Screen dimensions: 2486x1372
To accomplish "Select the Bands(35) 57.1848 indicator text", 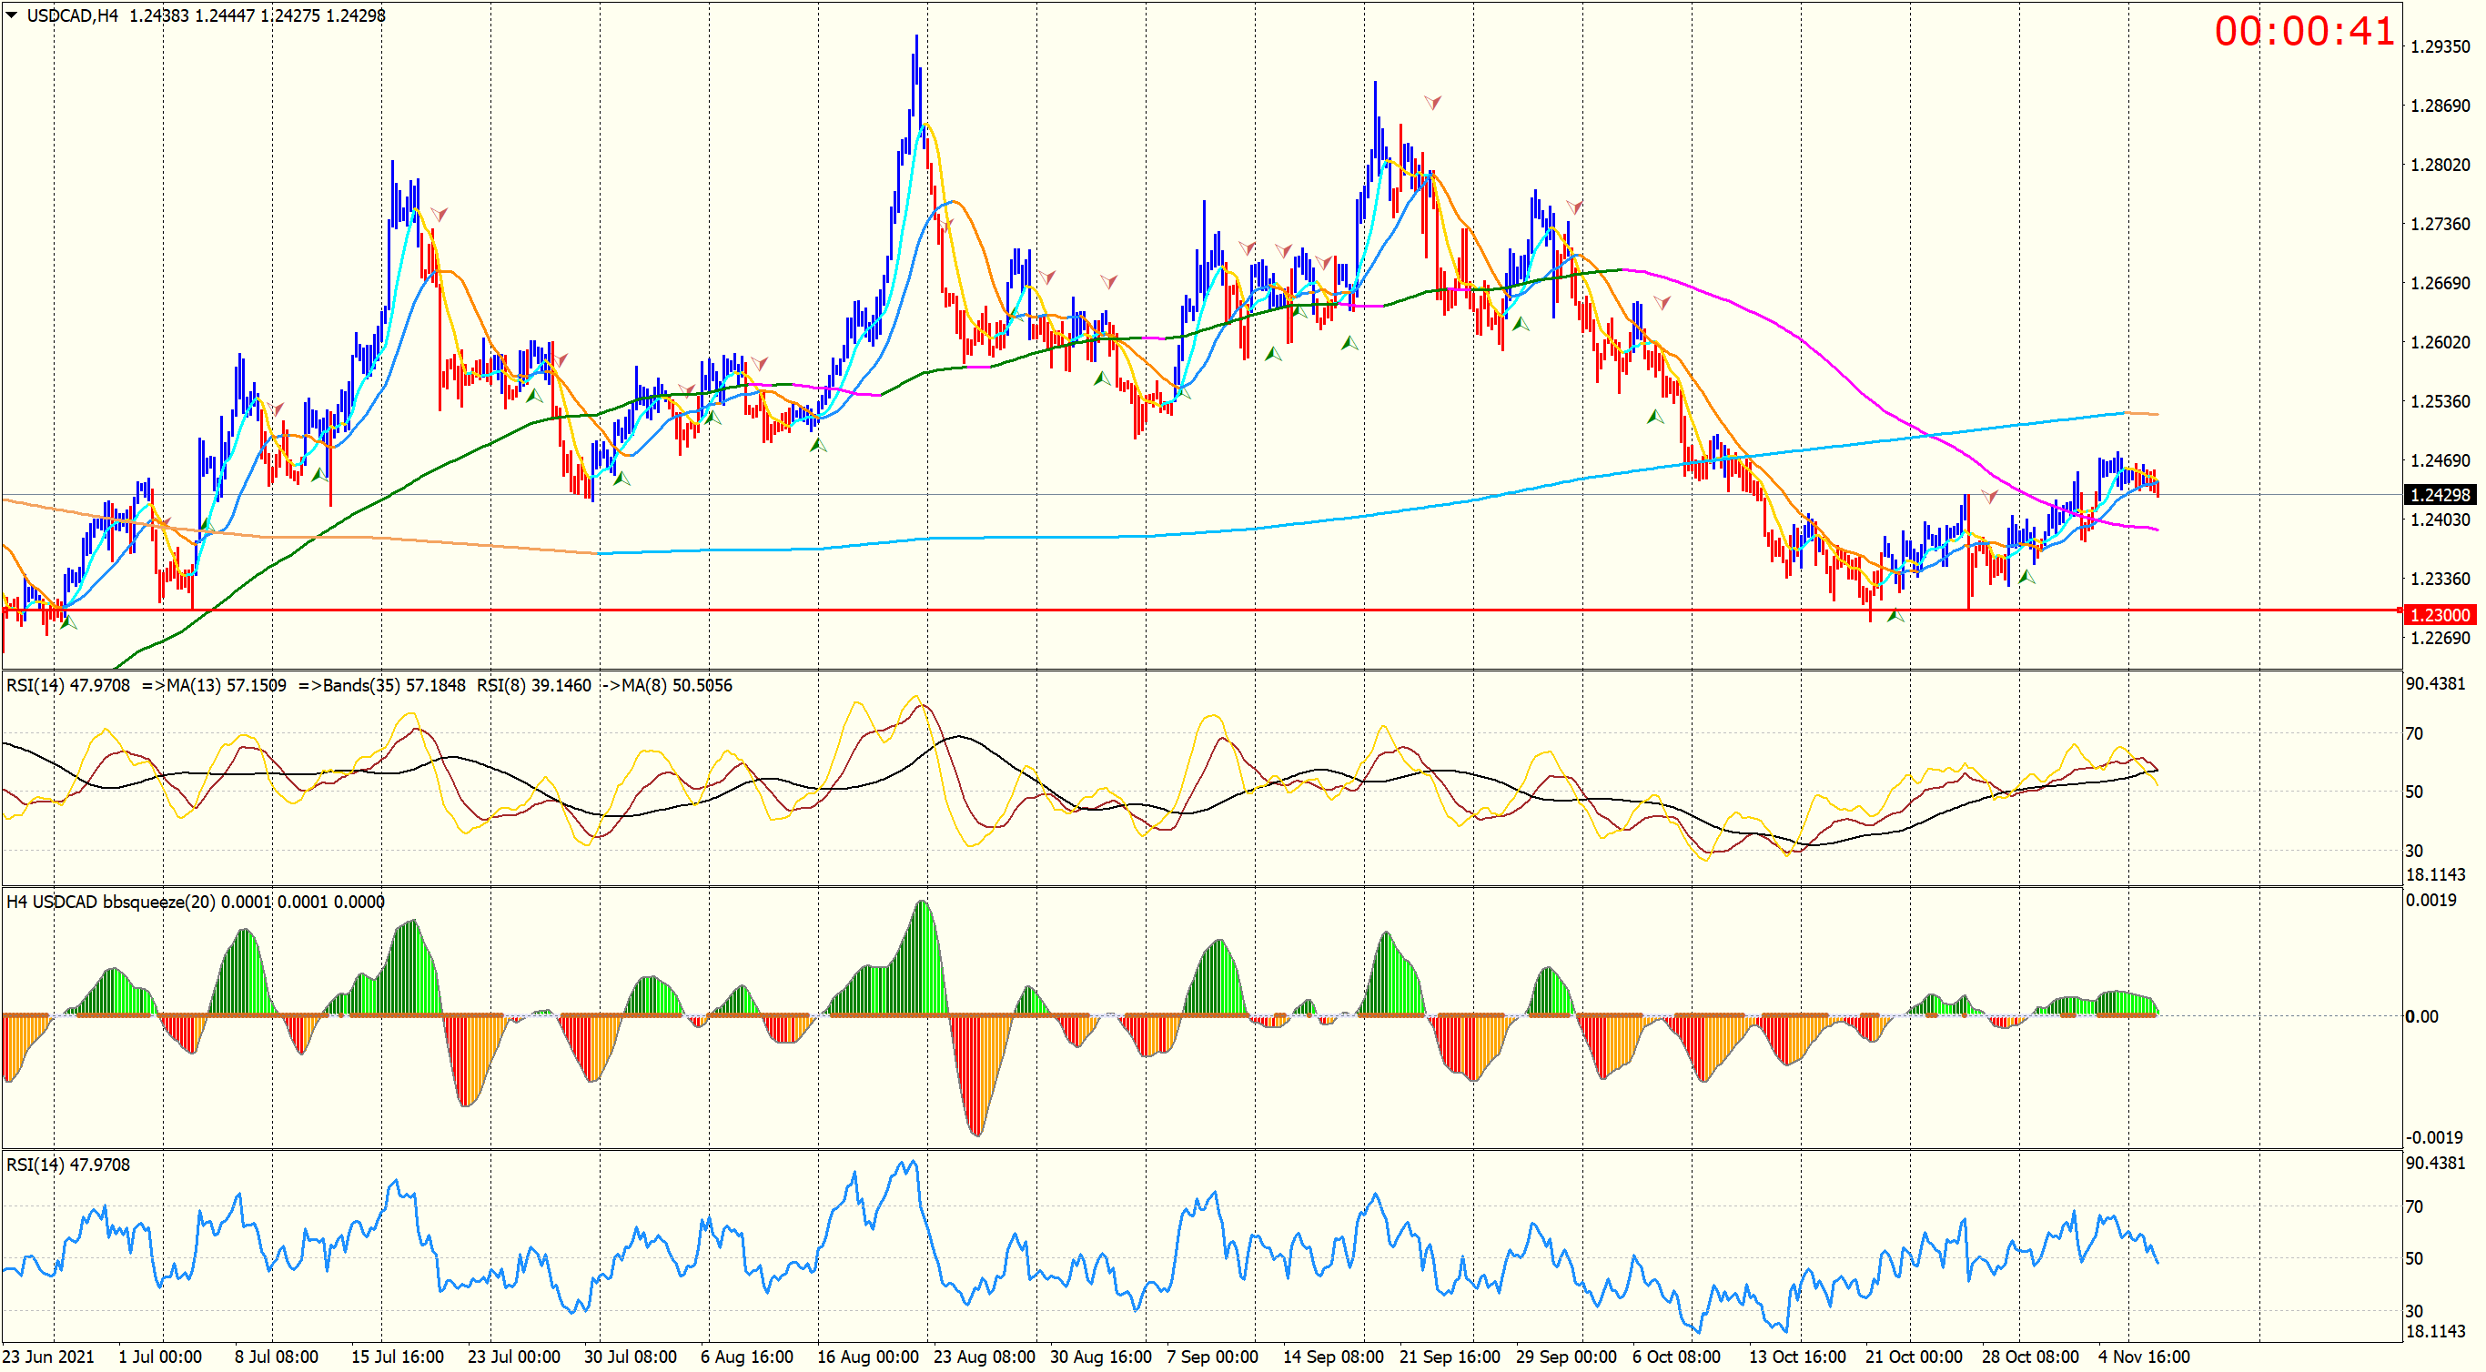I will point(394,685).
